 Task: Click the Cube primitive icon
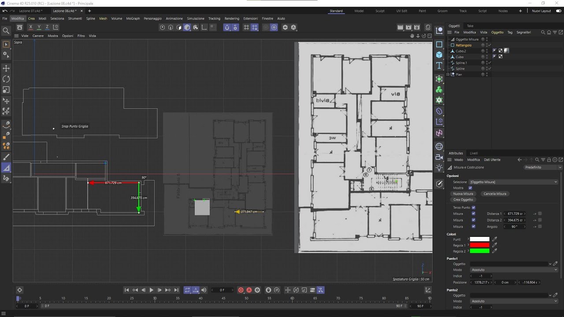pos(439,55)
